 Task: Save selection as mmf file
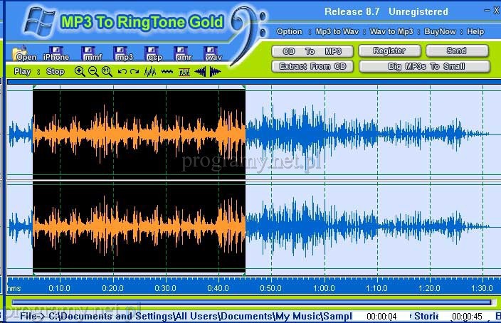click(92, 53)
